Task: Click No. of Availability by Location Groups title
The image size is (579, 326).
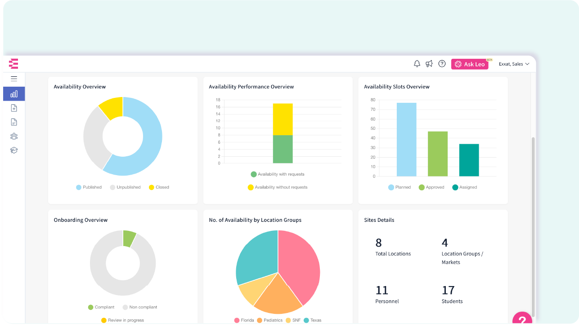Action: [x=255, y=220]
